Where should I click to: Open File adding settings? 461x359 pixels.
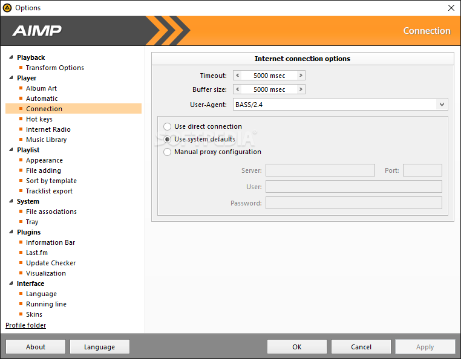click(44, 170)
